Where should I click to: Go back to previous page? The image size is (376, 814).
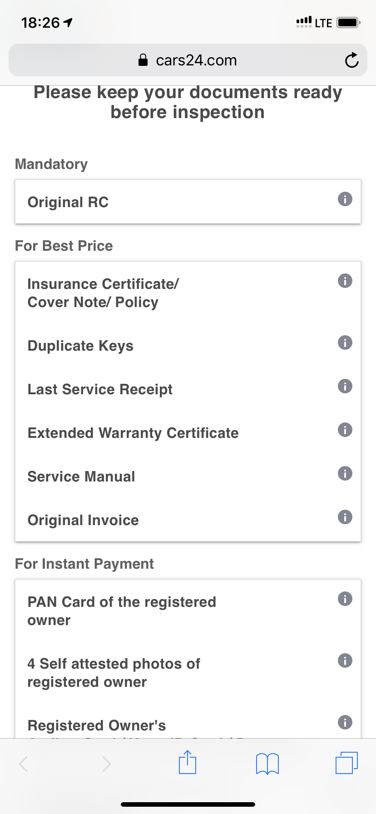(24, 764)
